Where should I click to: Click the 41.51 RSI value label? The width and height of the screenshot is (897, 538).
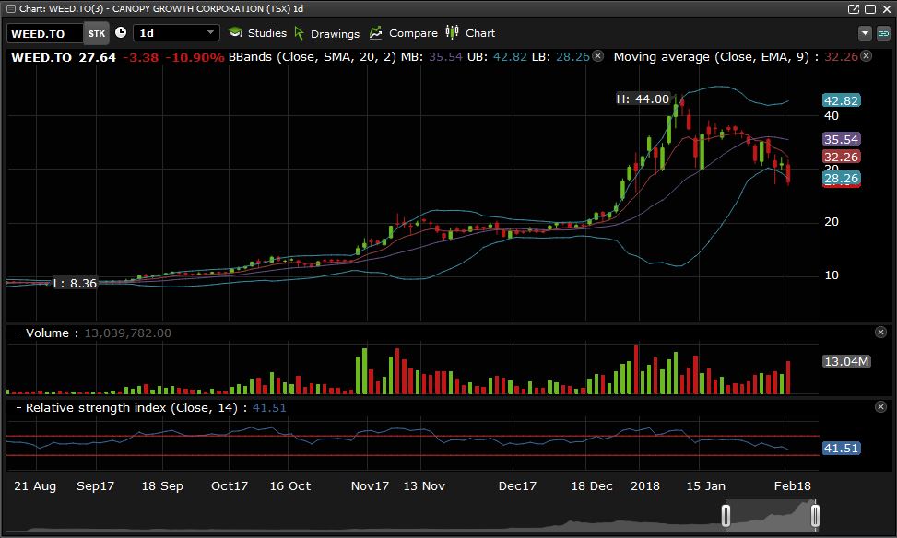pyautogui.click(x=841, y=448)
